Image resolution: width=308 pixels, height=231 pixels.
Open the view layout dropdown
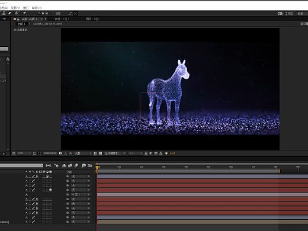click(x=136, y=153)
